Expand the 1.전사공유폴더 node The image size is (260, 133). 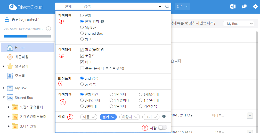(9, 107)
